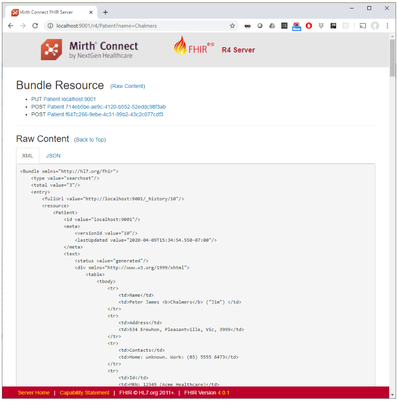Open the Chrome three-dot menu
The width and height of the screenshot is (397, 402).
click(387, 26)
